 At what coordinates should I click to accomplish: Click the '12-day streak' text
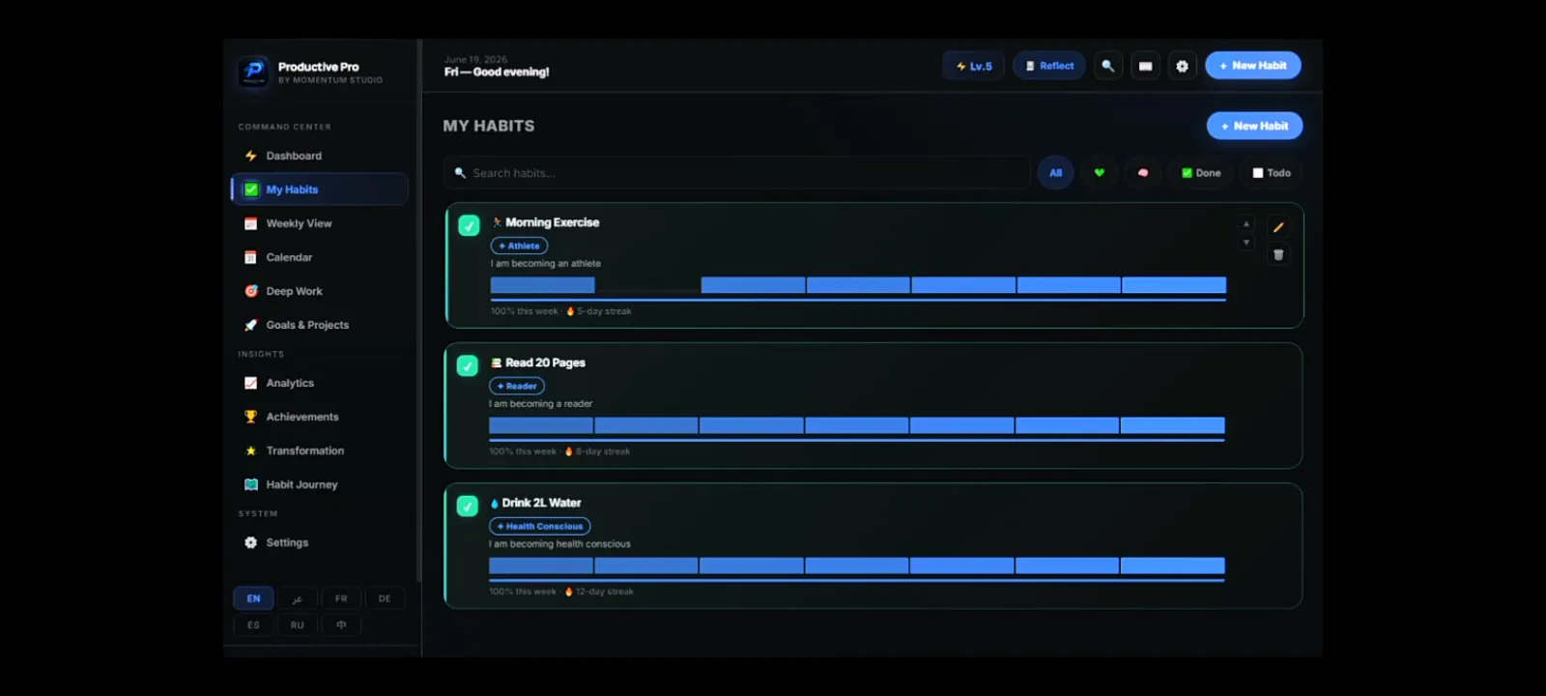(605, 592)
